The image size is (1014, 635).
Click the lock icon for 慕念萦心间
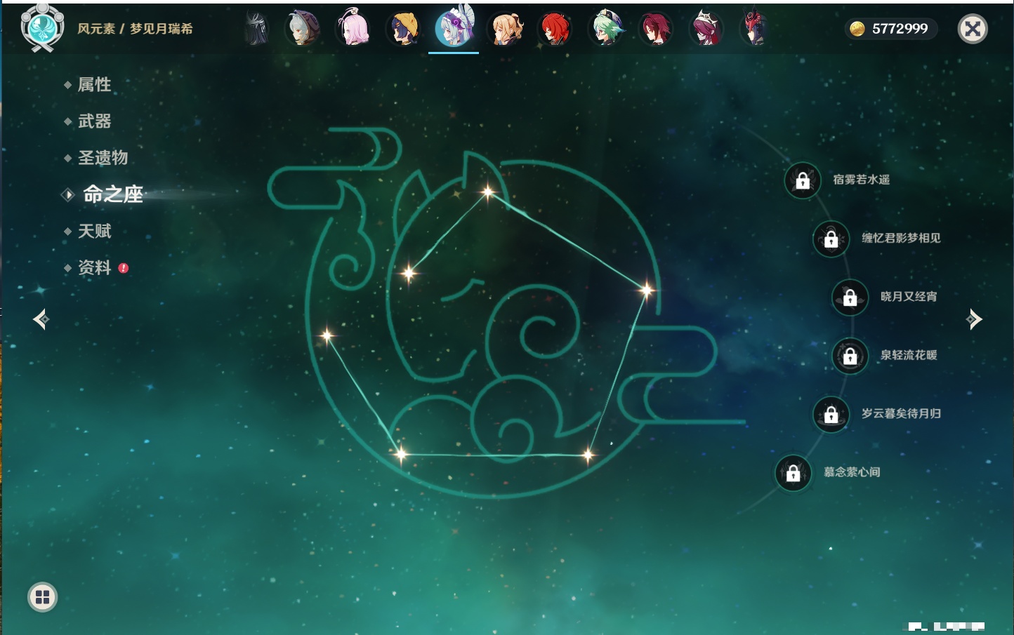point(794,473)
